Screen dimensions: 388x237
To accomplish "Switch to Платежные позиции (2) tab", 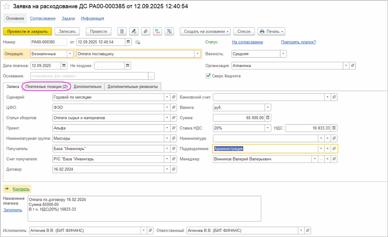I will (x=47, y=86).
